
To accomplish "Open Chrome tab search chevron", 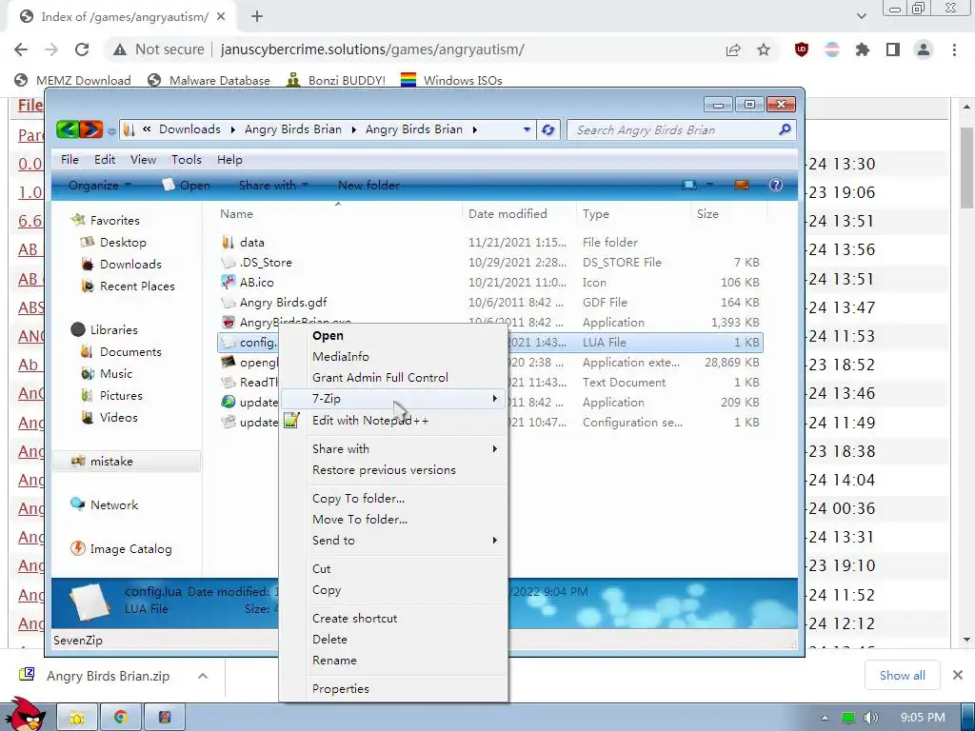I will pos(861,16).
